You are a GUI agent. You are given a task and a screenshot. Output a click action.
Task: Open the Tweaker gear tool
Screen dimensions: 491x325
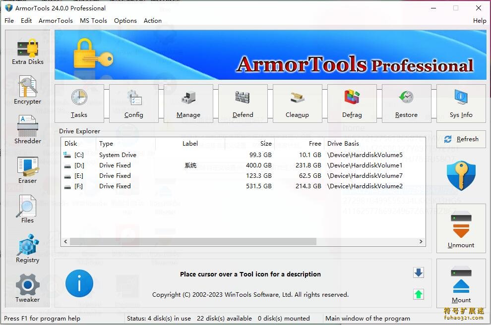(28, 288)
